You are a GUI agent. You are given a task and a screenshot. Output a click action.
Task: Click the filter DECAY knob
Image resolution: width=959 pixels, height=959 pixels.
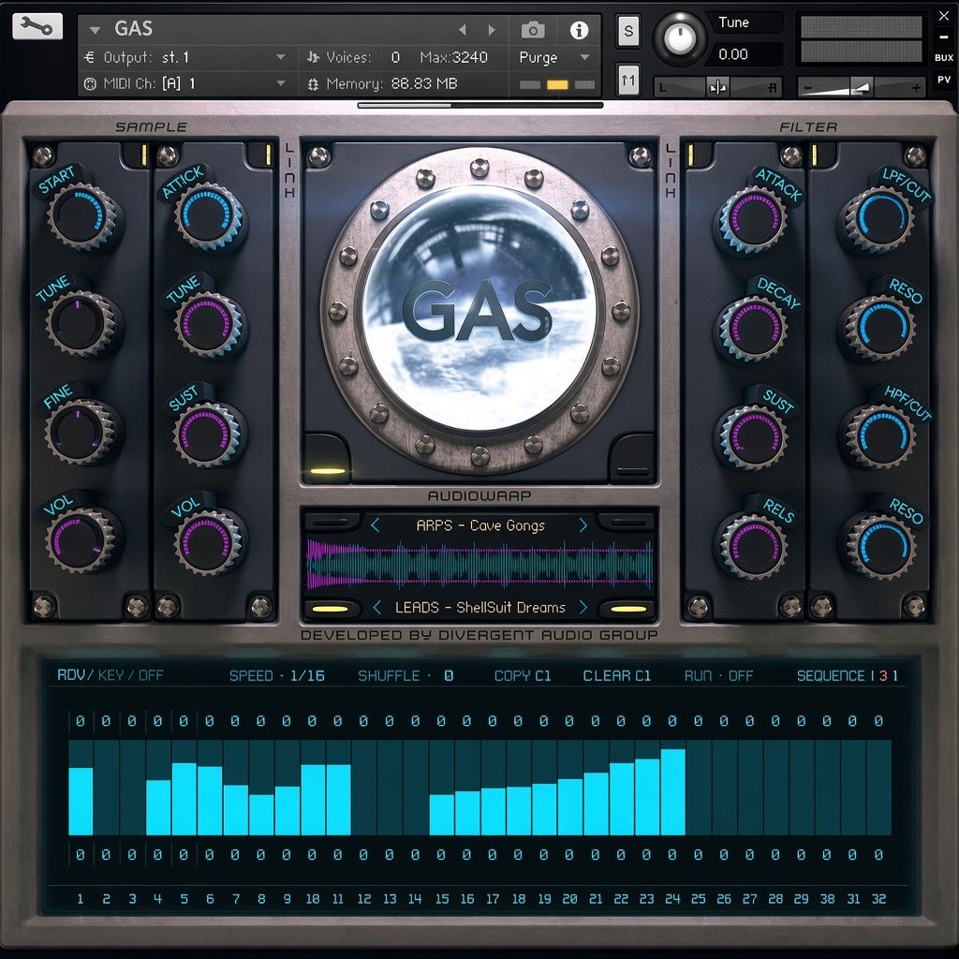click(x=753, y=328)
